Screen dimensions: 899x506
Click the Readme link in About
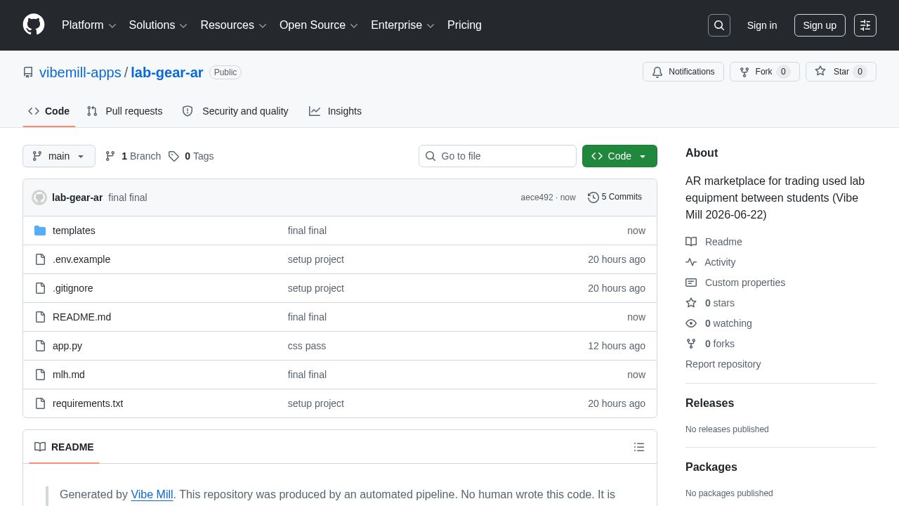[723, 242]
